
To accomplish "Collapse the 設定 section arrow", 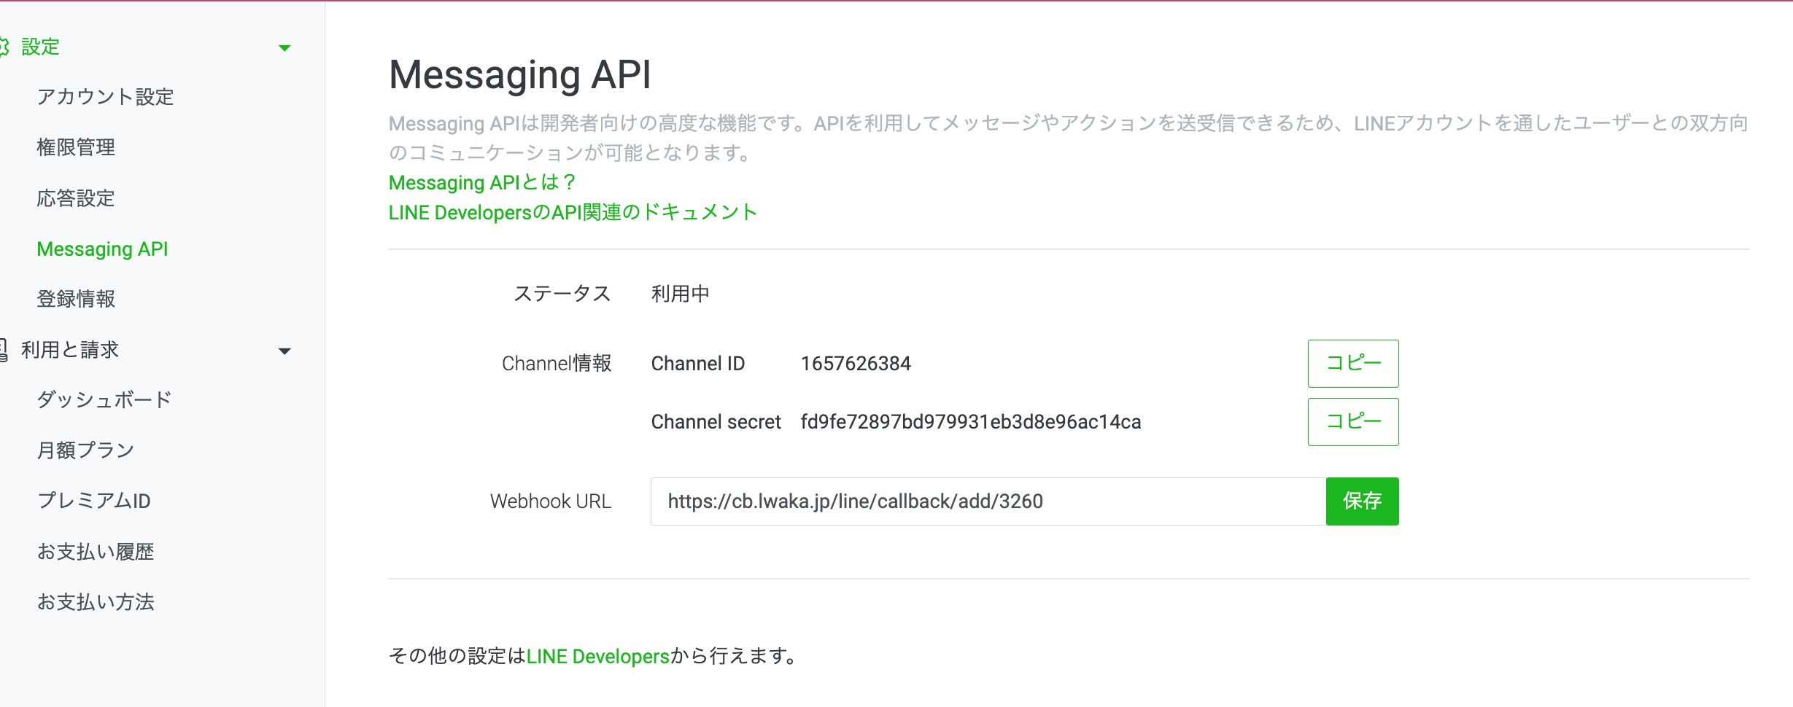I will pos(285,48).
